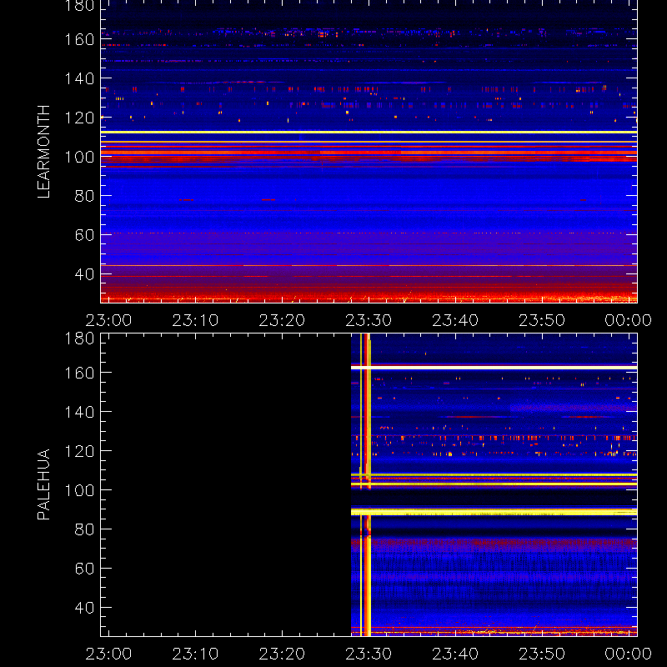Pick the 80 frequency label on Palehua axis
Image resolution: width=667 pixels, height=667 pixels.
pyautogui.click(x=84, y=529)
